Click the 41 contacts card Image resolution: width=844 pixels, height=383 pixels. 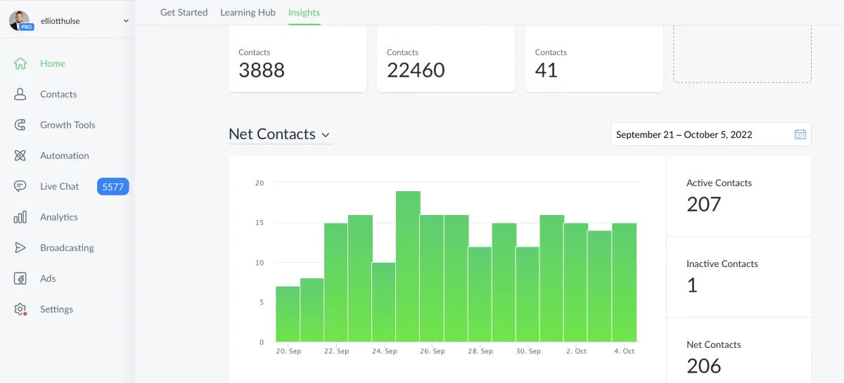pyautogui.click(x=594, y=59)
